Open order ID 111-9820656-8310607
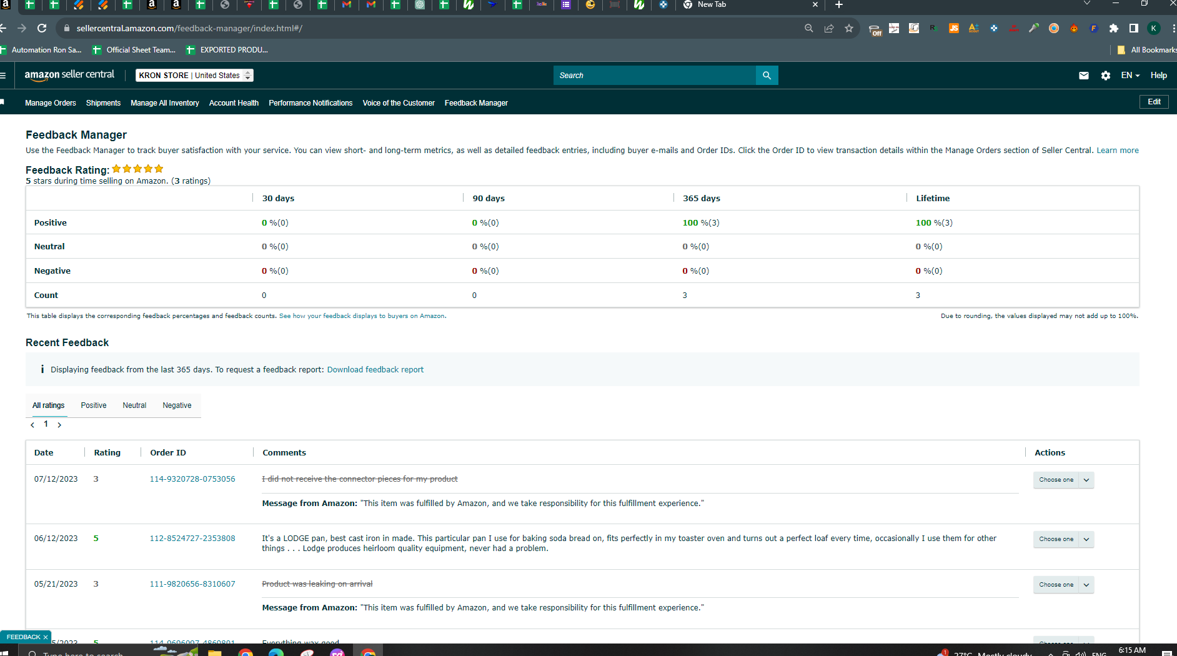The image size is (1177, 656). (192, 584)
